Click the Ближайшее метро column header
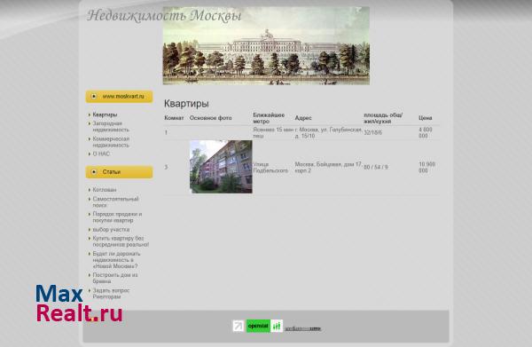 tap(269, 118)
